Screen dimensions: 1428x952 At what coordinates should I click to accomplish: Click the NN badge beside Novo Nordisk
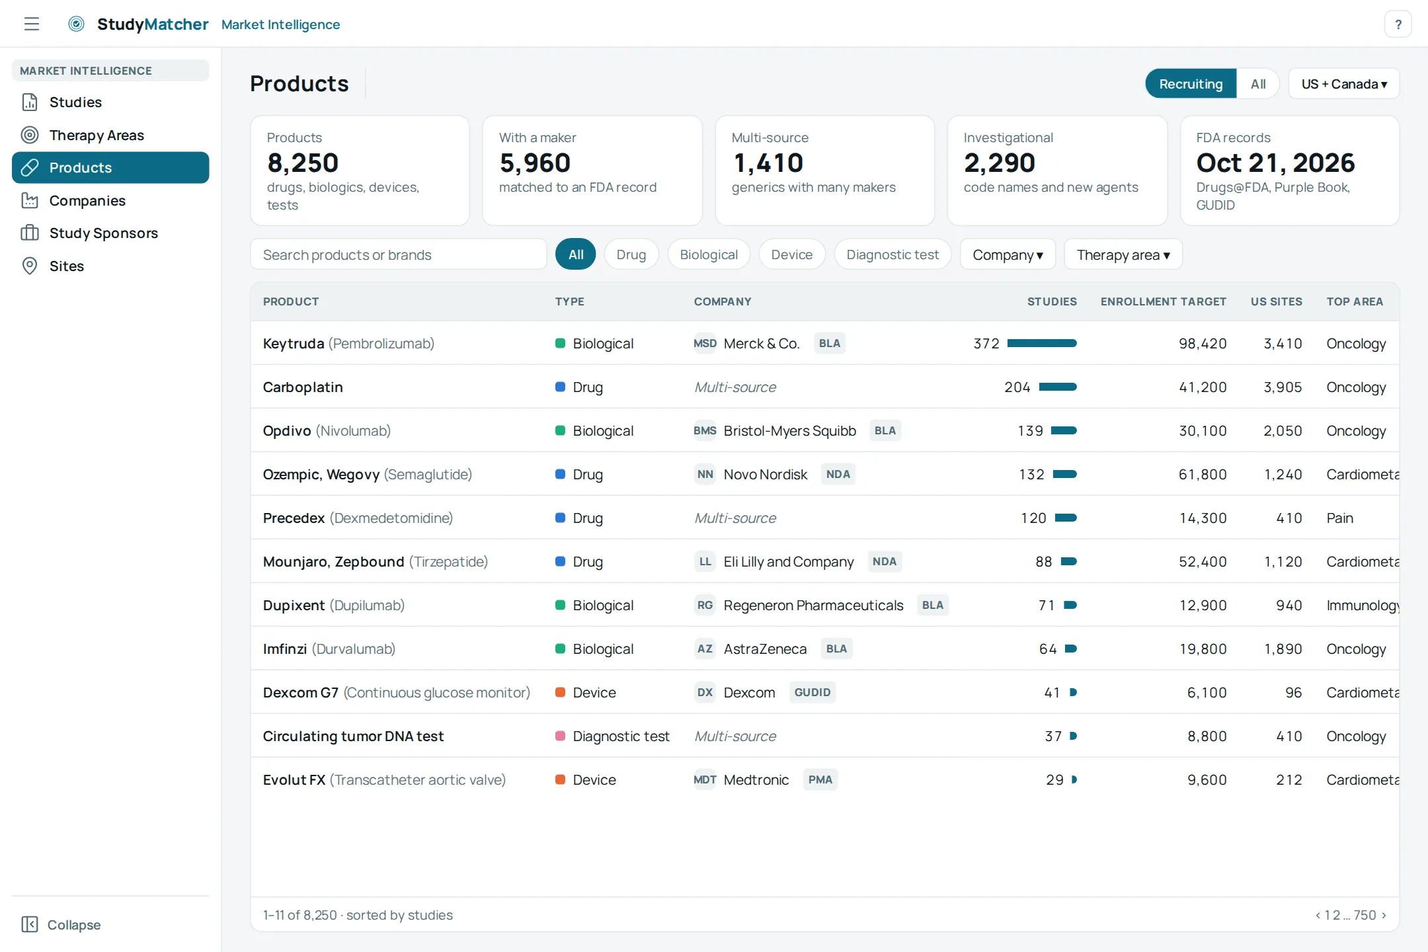click(705, 474)
